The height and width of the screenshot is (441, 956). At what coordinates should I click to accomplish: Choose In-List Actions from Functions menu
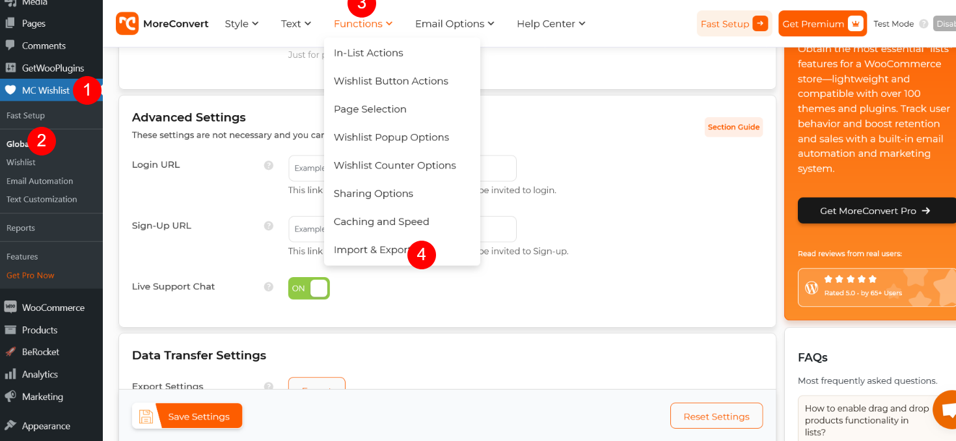(368, 53)
